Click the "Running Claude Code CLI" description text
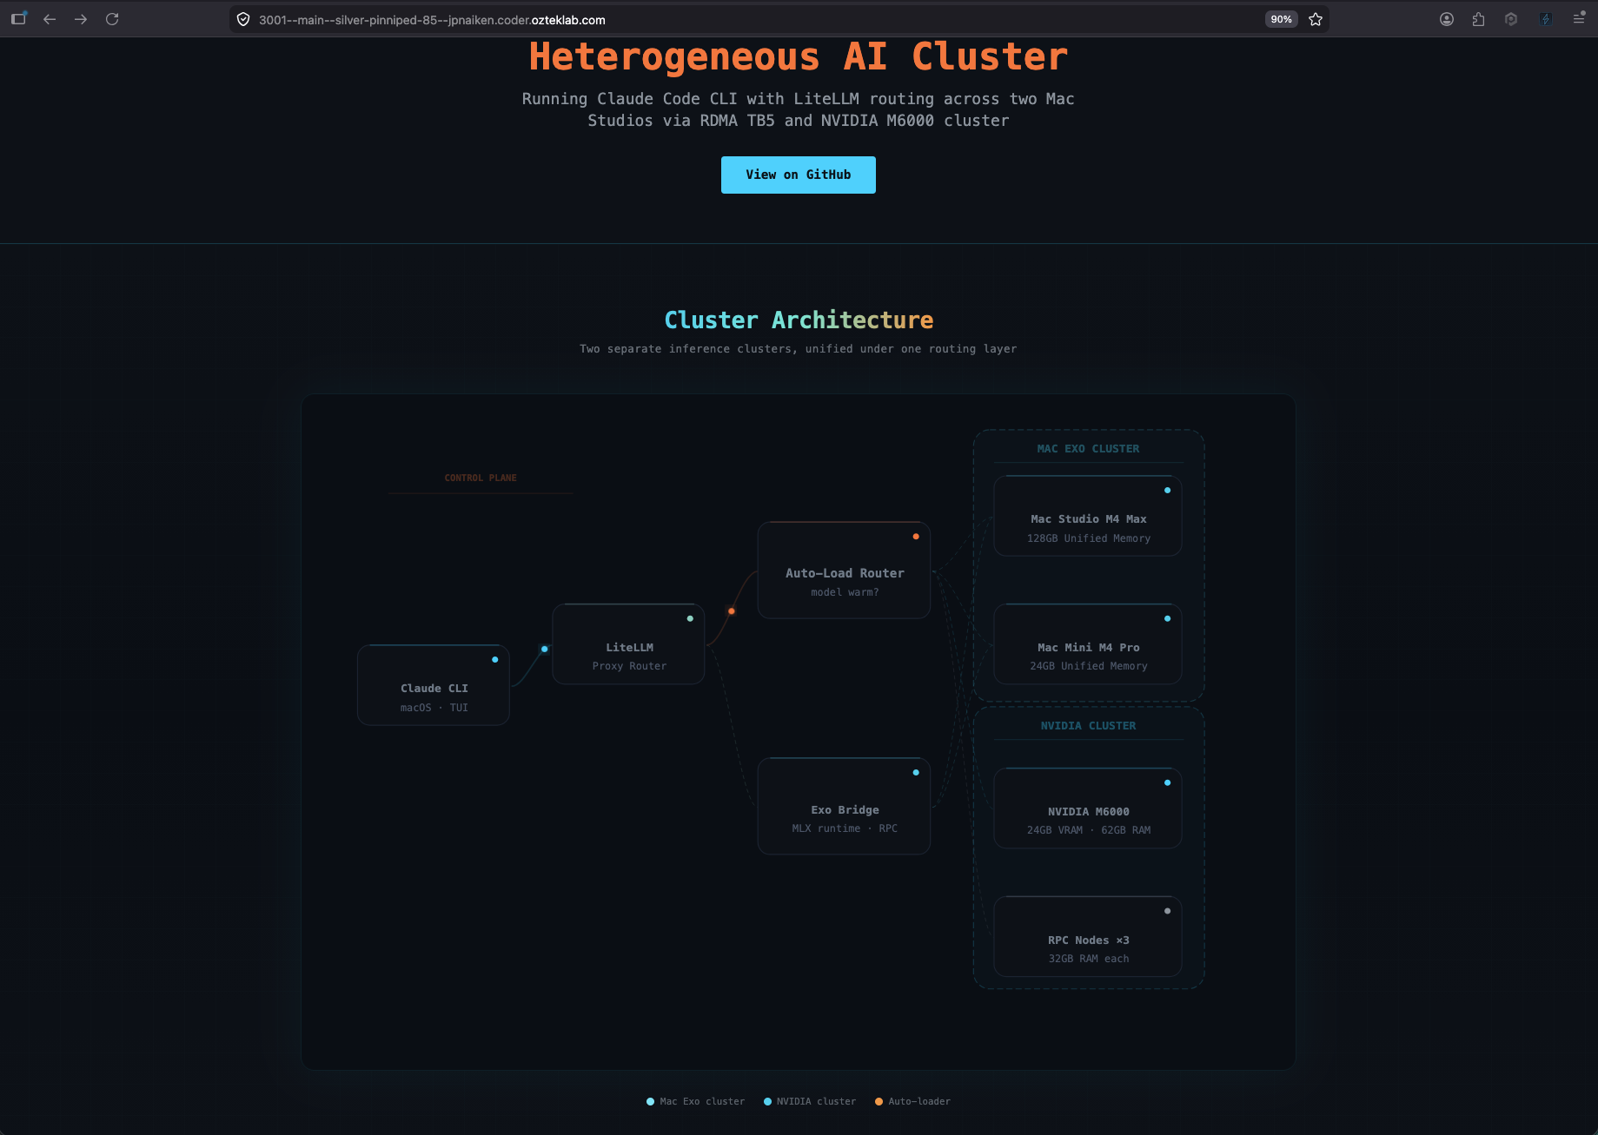The height and width of the screenshot is (1135, 1598). tap(799, 109)
